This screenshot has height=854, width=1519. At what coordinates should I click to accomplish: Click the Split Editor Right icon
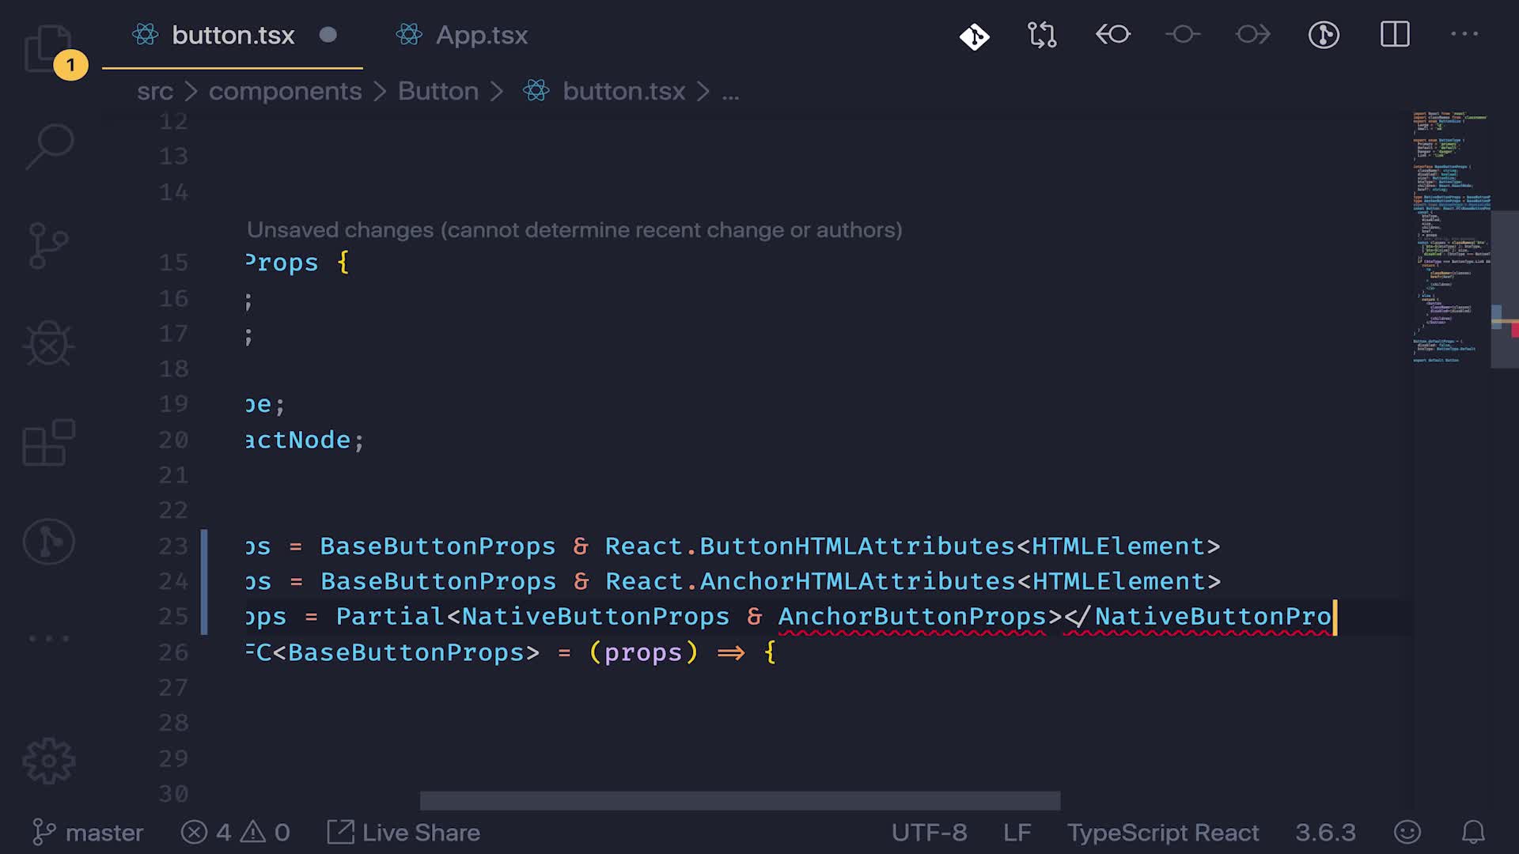tap(1394, 35)
